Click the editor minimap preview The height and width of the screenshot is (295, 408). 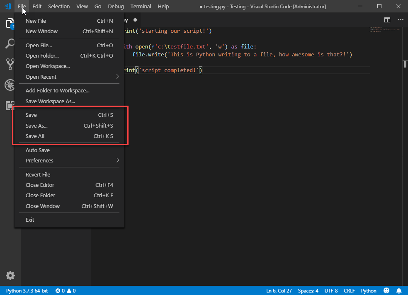[x=385, y=29]
